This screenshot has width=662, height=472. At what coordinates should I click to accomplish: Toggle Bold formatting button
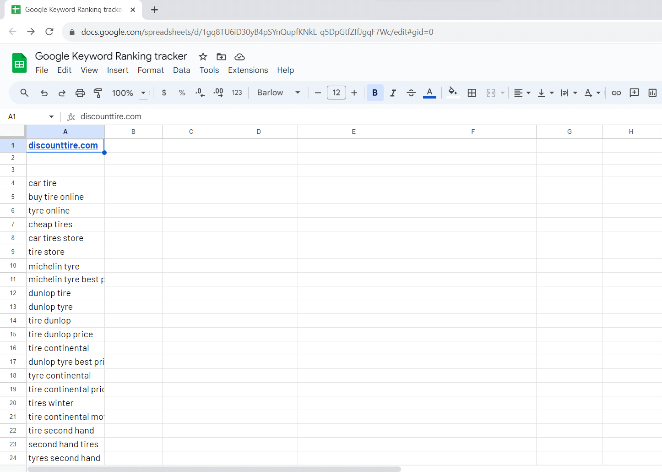pos(375,93)
